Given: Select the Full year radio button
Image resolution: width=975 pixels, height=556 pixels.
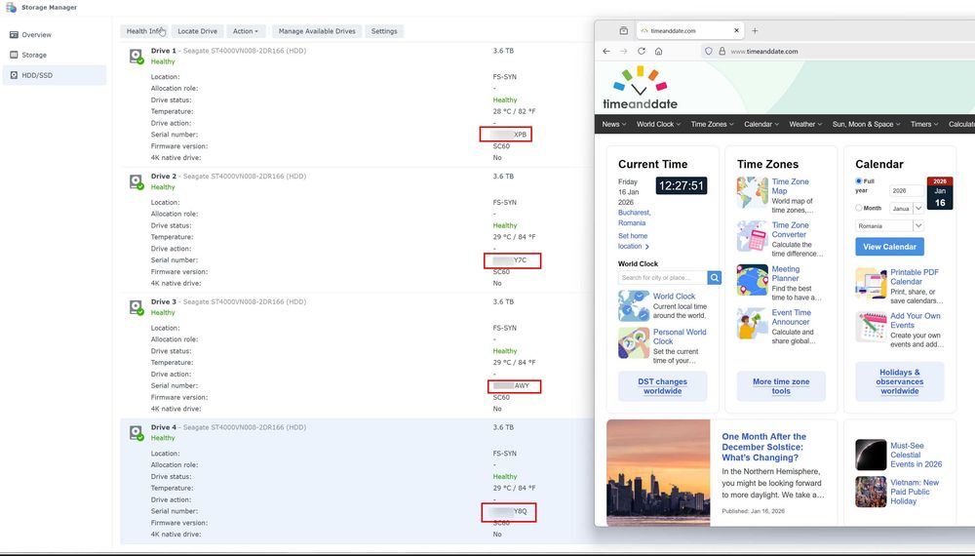Looking at the screenshot, I should [x=859, y=181].
